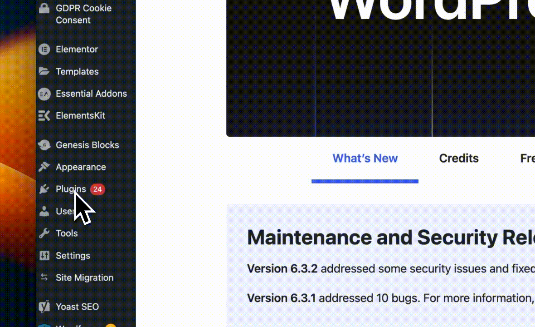Click the WordPress banner image
535x327 pixels.
click(380, 68)
